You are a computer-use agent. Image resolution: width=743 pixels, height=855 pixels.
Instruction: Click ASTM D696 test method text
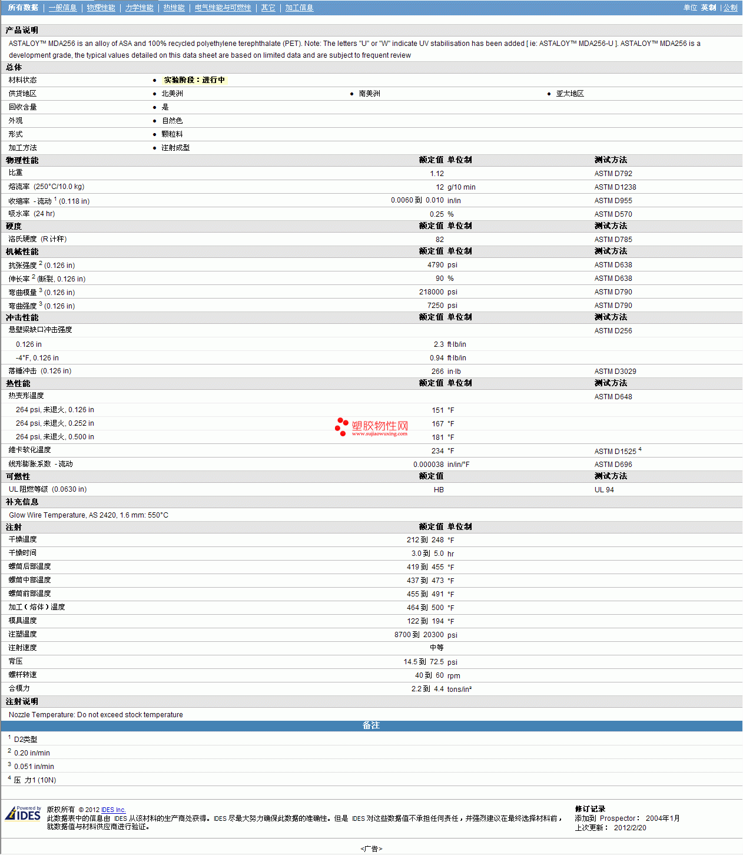pyautogui.click(x=613, y=465)
